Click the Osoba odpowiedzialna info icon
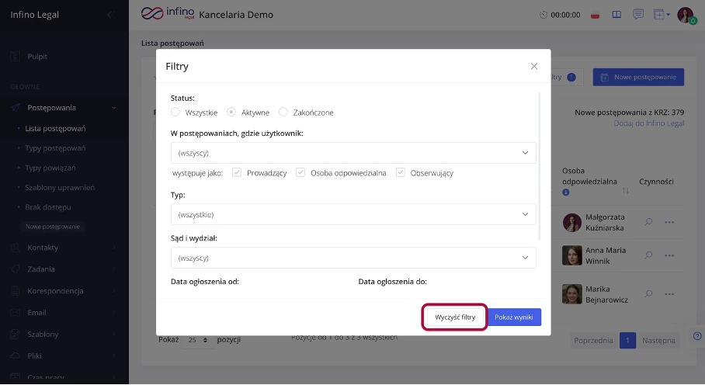The width and height of the screenshot is (705, 385). 565,192
